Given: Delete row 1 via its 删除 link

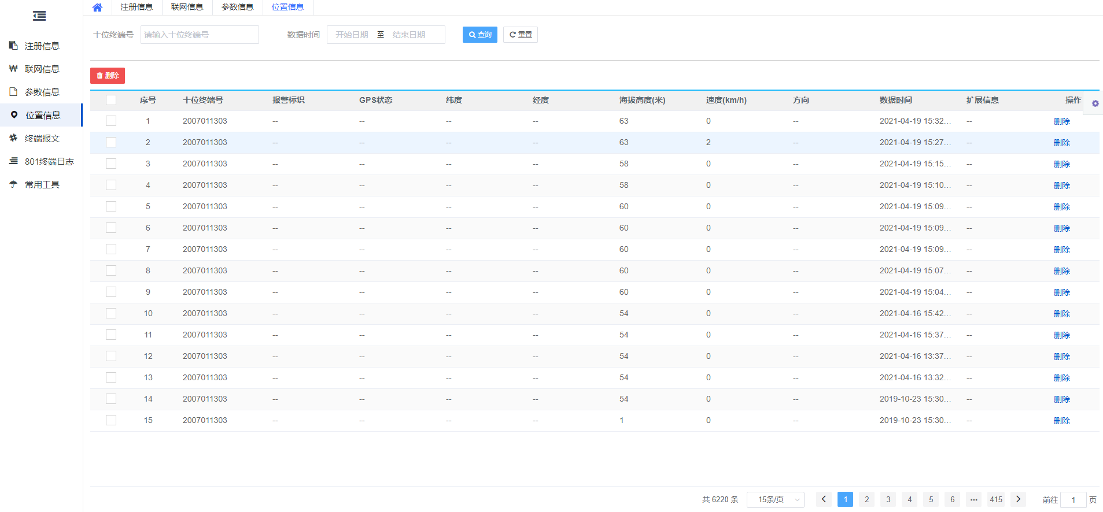Looking at the screenshot, I should pos(1062,121).
